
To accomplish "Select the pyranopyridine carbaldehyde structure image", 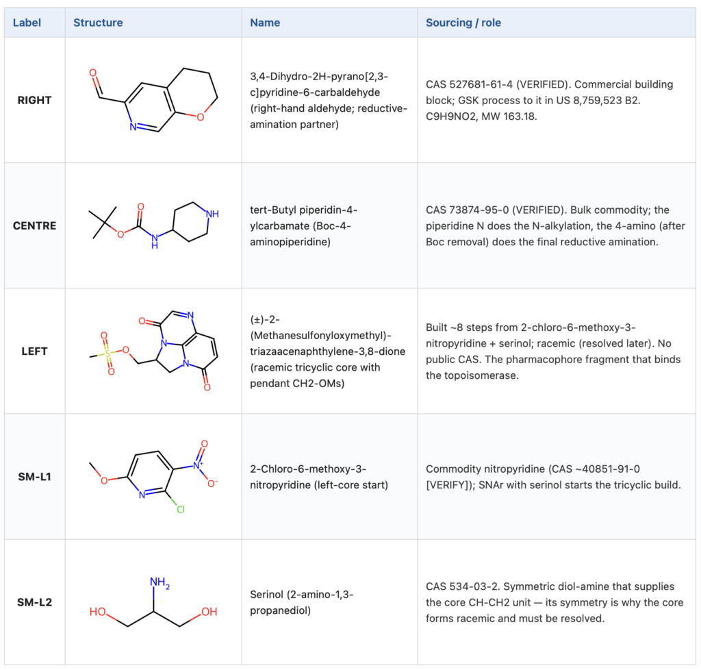I will click(x=153, y=100).
